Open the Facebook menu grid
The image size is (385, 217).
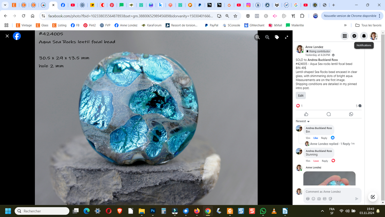[x=345, y=36]
